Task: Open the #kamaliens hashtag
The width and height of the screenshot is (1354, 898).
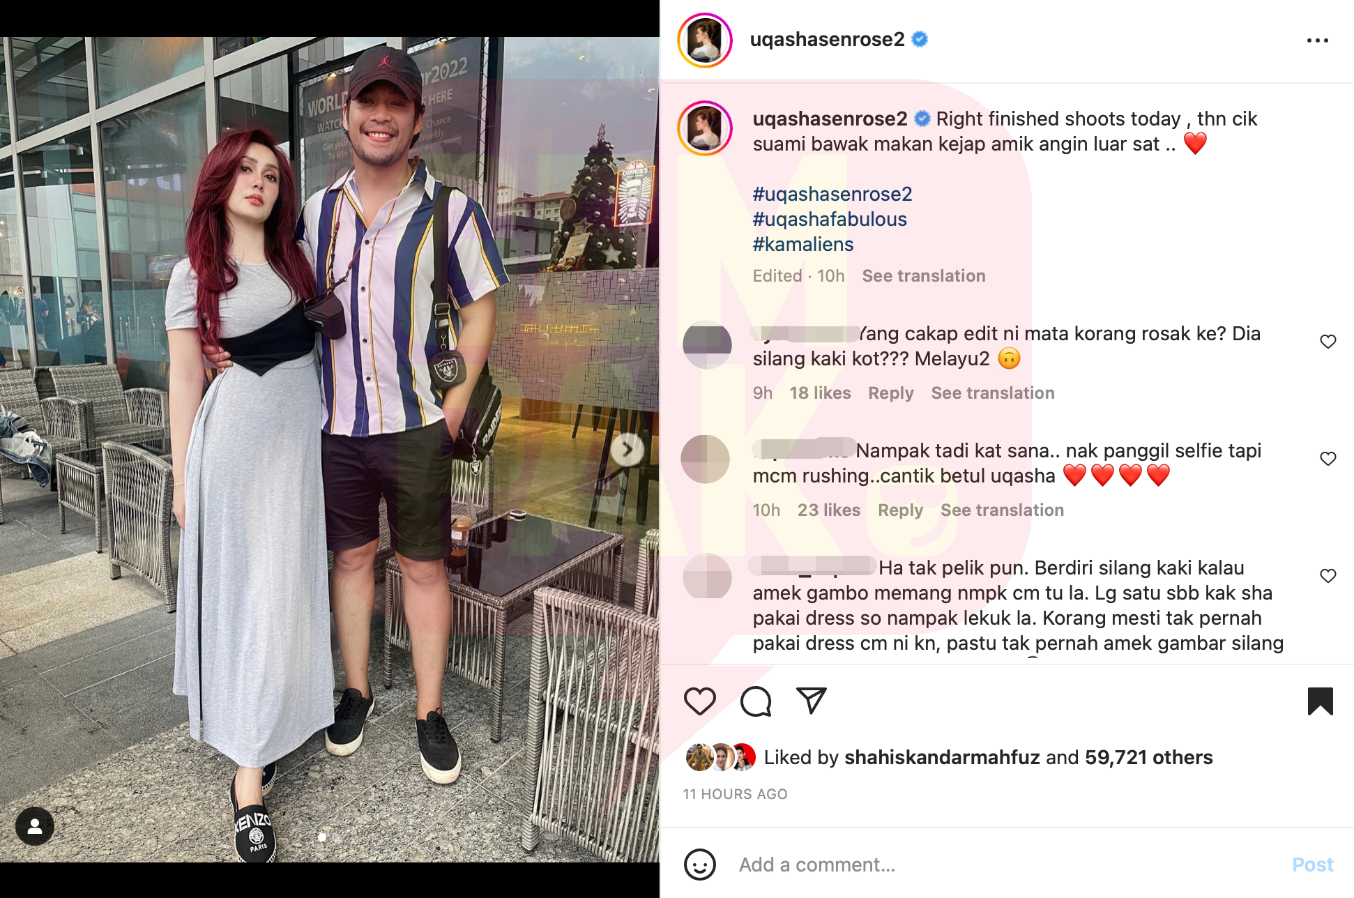Action: pyautogui.click(x=803, y=244)
